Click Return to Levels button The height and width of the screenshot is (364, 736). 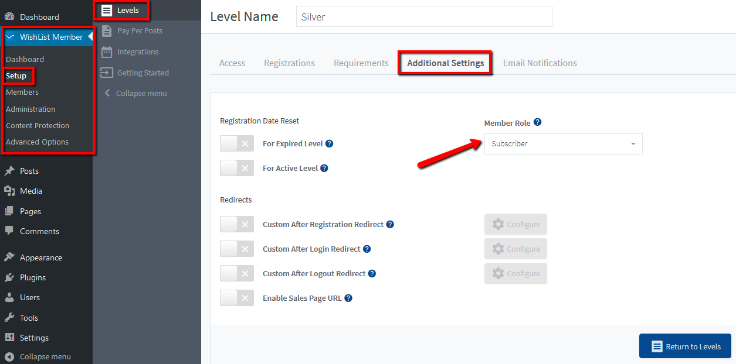685,346
